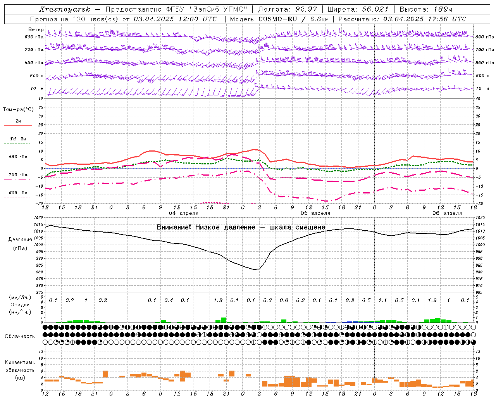This screenshot has height=397, width=496.
Task: Click the '06 апреля' date label
Action: [447, 213]
